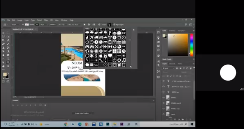Image resolution: width=244 pixels, height=129 pixels.
Task: Click the rainbow hue slider
Action: [x=192, y=44]
